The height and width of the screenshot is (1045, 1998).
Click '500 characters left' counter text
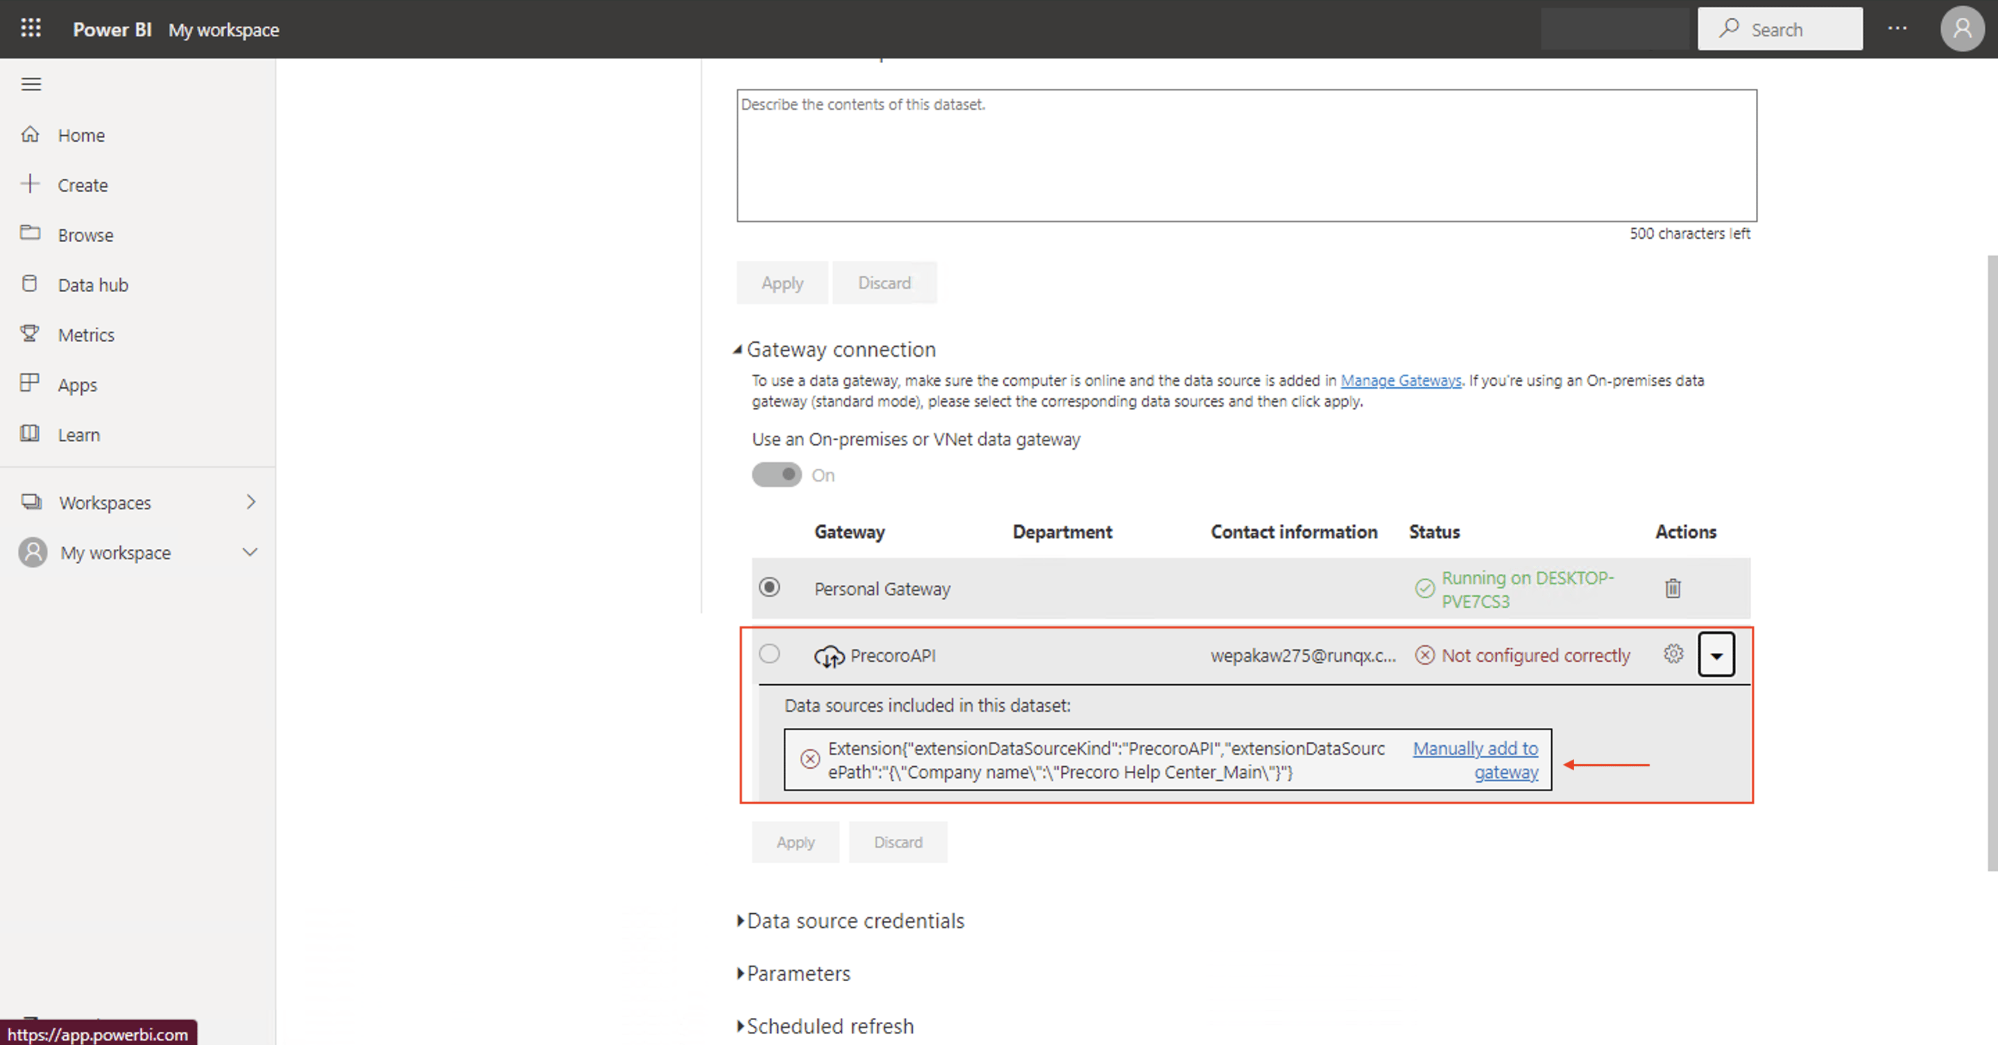point(1689,234)
